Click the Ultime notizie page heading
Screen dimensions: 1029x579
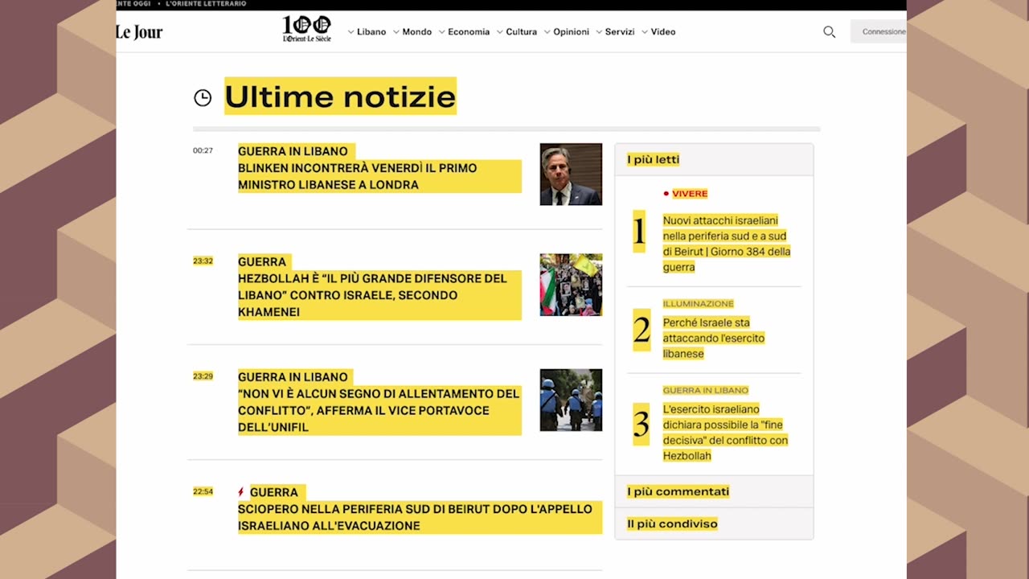coord(340,96)
